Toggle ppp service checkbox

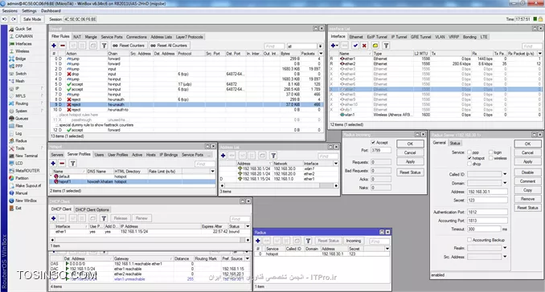(469, 152)
